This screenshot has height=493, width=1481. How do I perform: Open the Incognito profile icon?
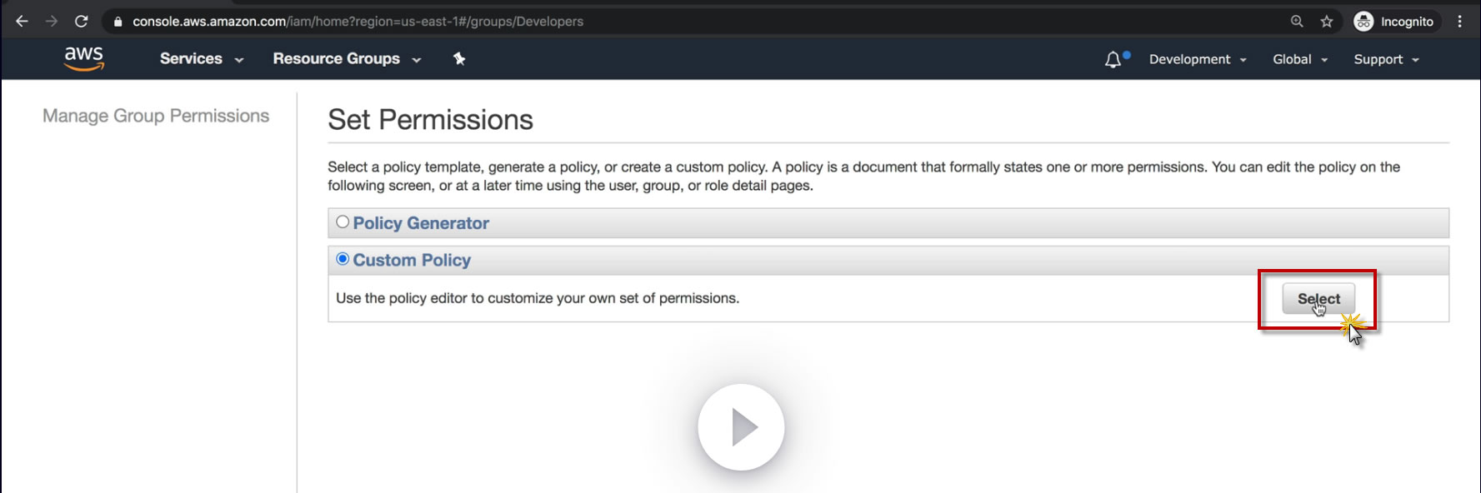pyautogui.click(x=1363, y=22)
